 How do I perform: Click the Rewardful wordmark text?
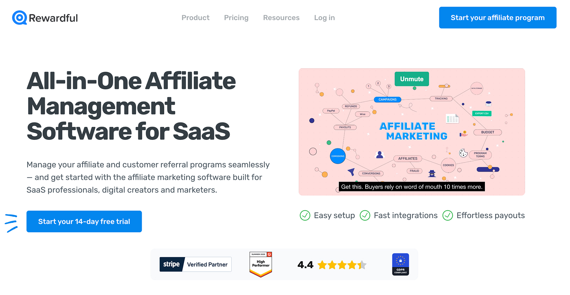(x=53, y=18)
